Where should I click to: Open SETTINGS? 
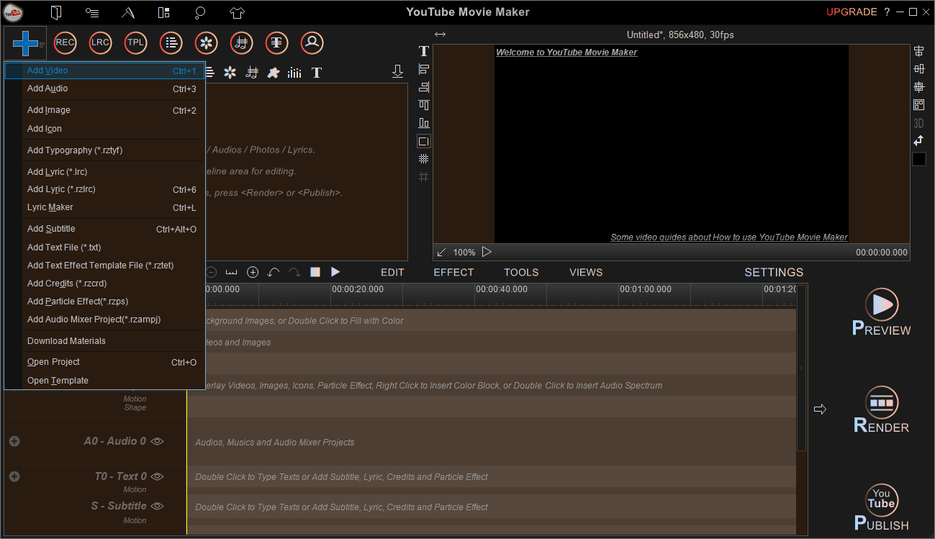click(774, 272)
